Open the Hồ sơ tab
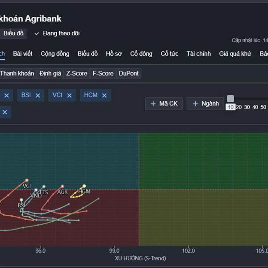 click(x=114, y=54)
